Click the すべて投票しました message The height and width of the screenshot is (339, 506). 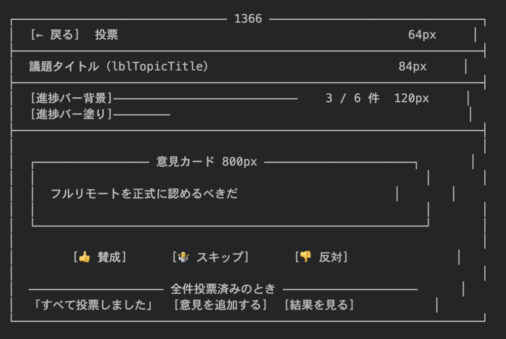tap(92, 305)
